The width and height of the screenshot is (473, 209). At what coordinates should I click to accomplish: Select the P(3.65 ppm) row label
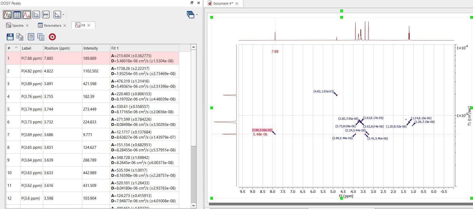point(32,147)
